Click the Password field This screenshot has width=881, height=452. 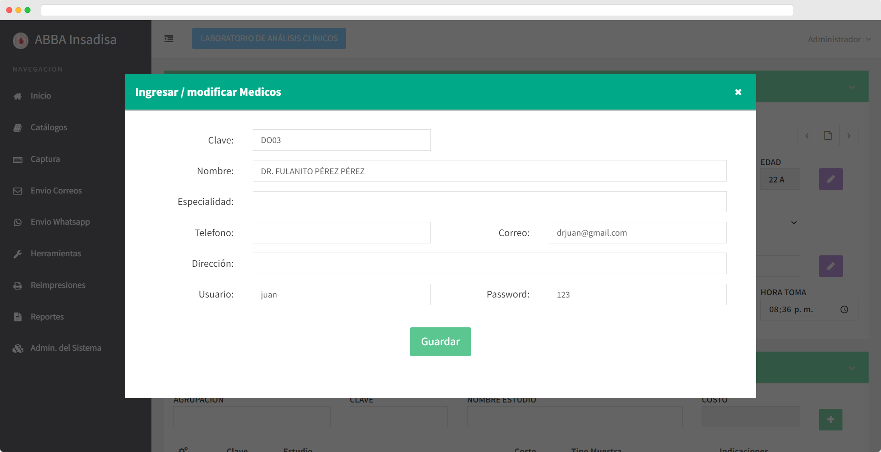[x=637, y=294]
